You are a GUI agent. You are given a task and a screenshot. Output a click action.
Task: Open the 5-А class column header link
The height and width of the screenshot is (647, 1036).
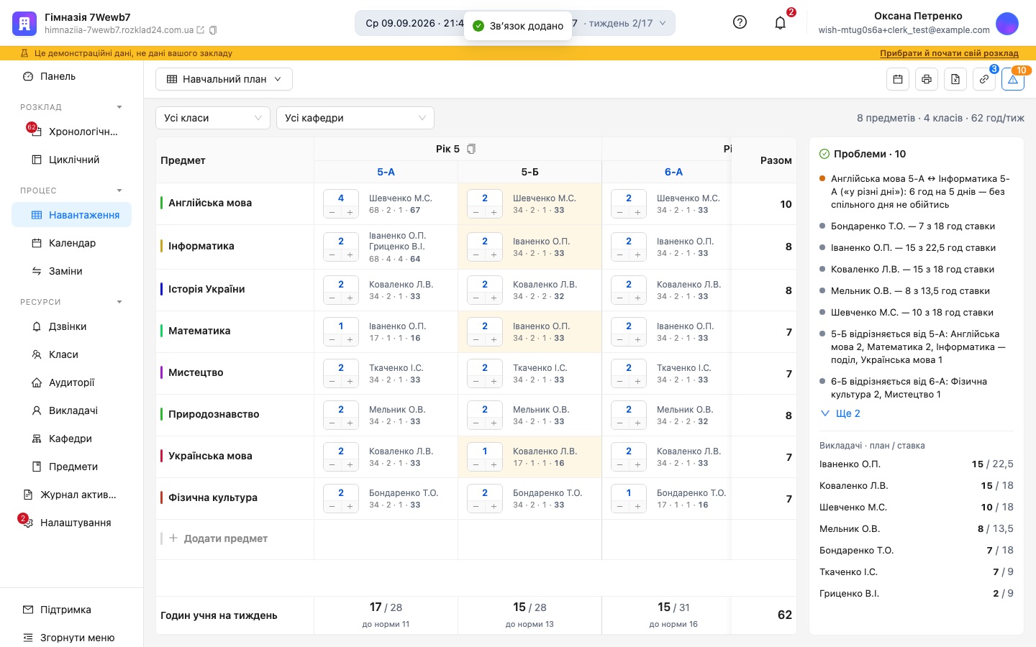386,172
